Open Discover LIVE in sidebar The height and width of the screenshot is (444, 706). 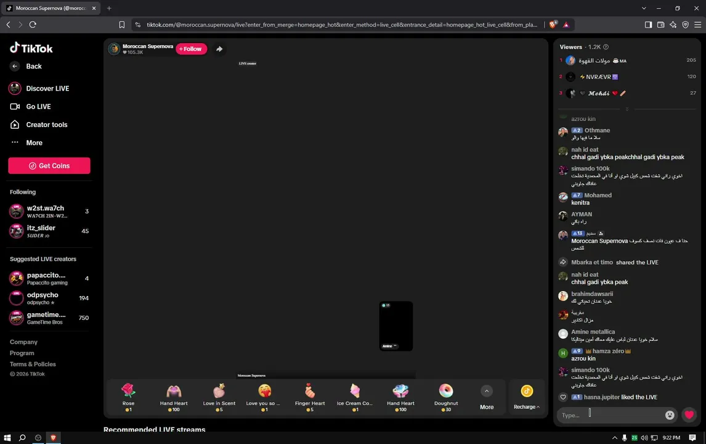(x=39, y=88)
